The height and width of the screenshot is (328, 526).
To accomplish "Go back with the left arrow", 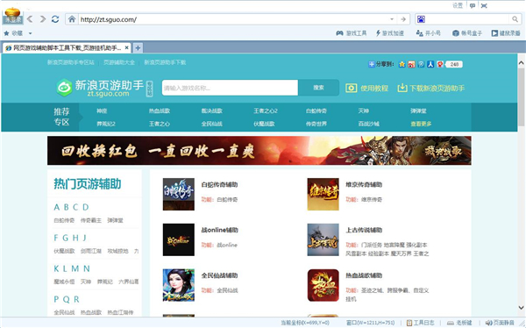I will (x=30, y=19).
